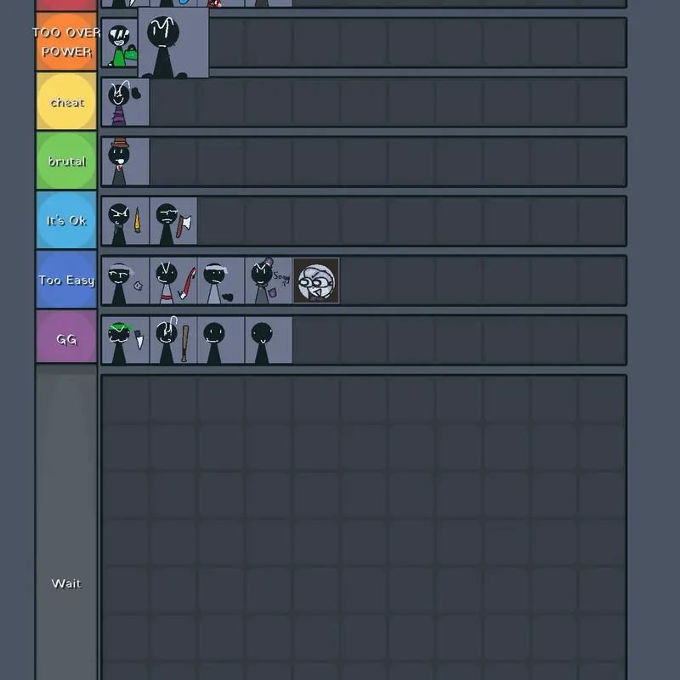Pick the purple-striped character in the cheat tier
This screenshot has width=680, height=680.
pos(125,102)
